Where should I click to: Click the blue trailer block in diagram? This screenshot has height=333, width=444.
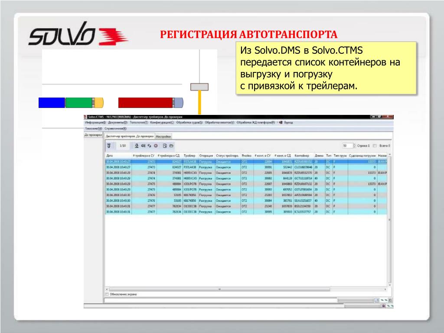click(52, 103)
